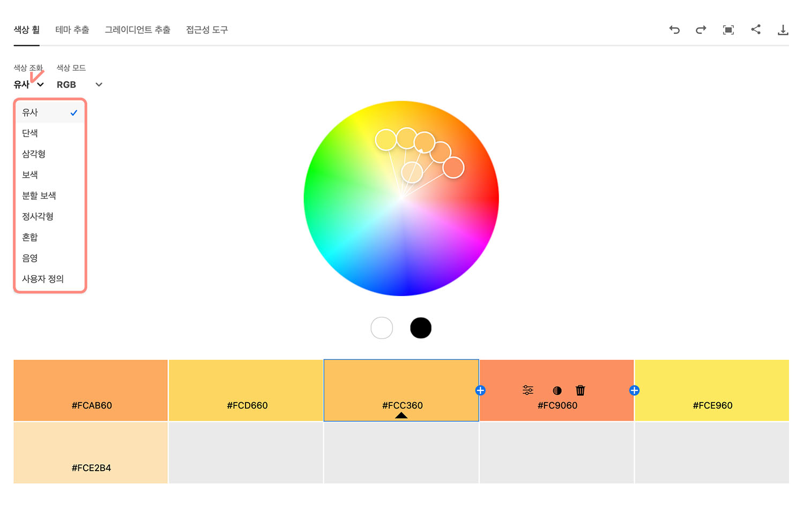Switch to the 색상 휠 tab

tap(27, 30)
